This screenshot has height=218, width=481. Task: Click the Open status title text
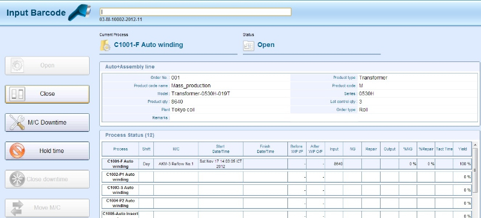coord(266,45)
